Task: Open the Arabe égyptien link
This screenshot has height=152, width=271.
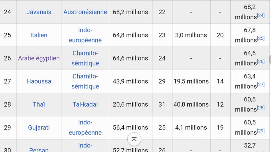Action: pyautogui.click(x=39, y=58)
